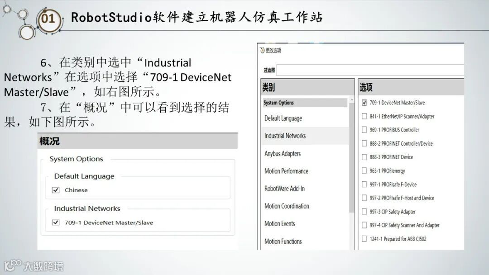
Task: Check 997-1 PROFIsafe F-Device option
Action: (x=364, y=185)
